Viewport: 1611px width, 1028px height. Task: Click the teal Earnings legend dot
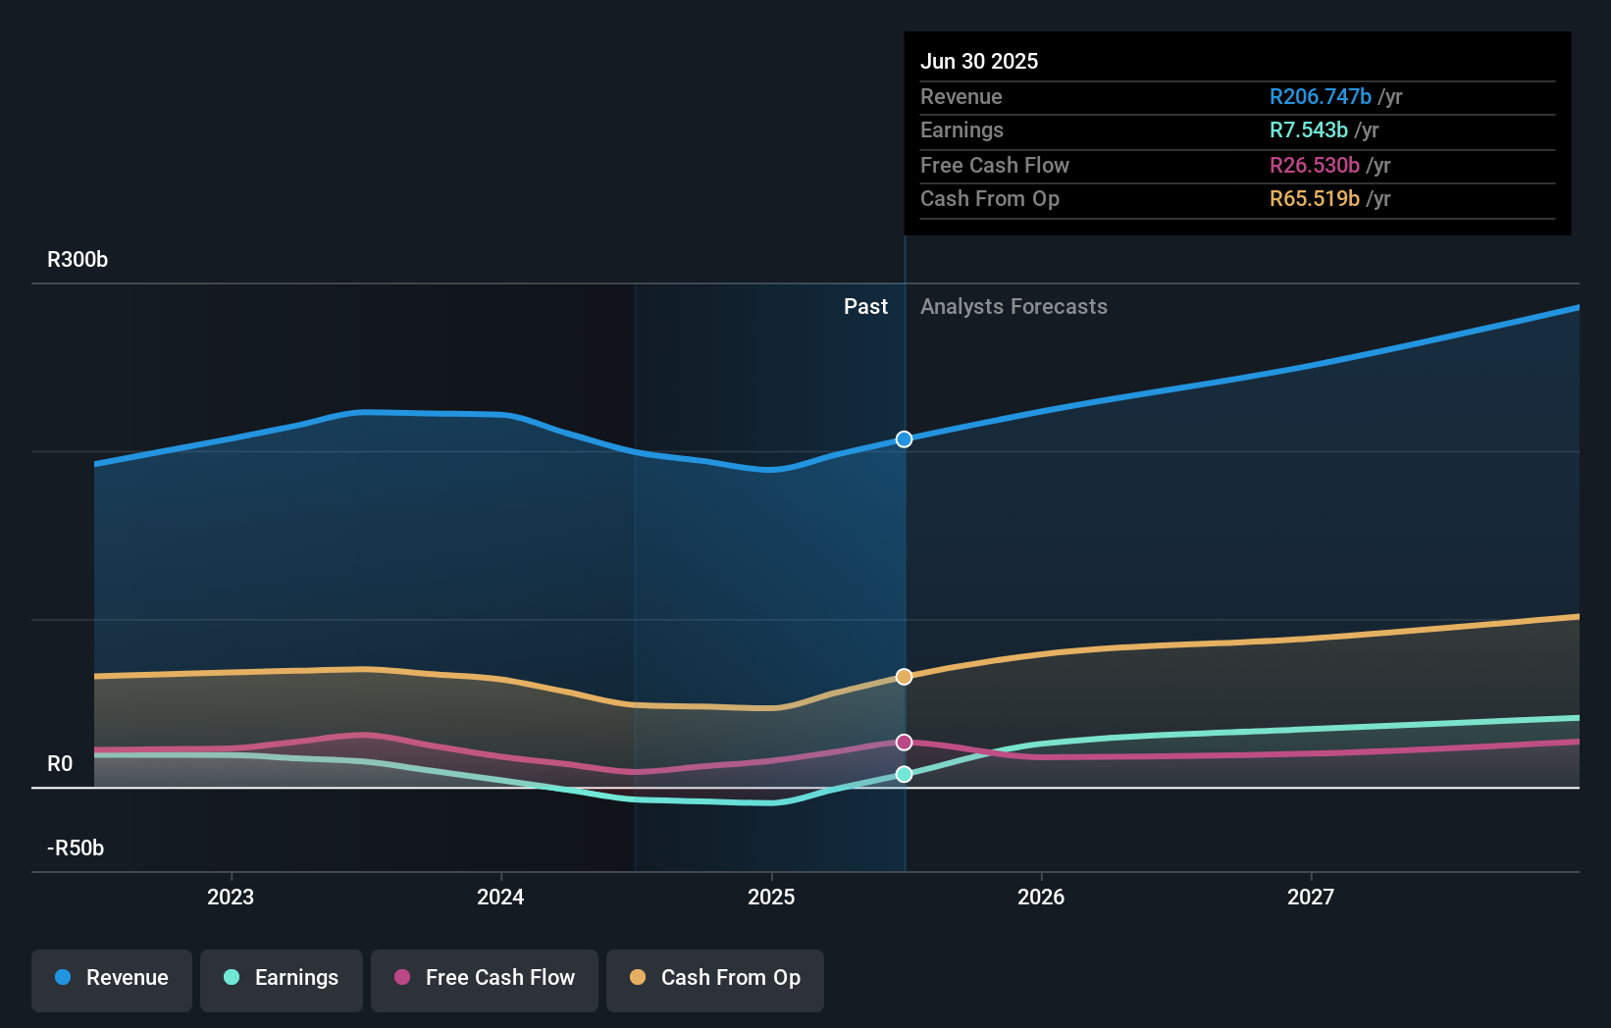pyautogui.click(x=232, y=977)
